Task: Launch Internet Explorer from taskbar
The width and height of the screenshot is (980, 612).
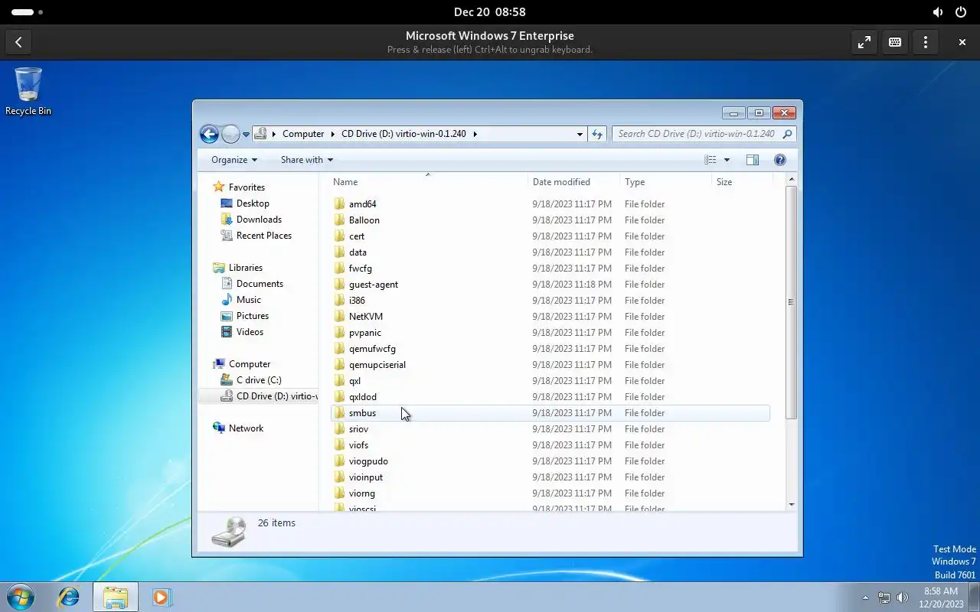Action: point(69,597)
